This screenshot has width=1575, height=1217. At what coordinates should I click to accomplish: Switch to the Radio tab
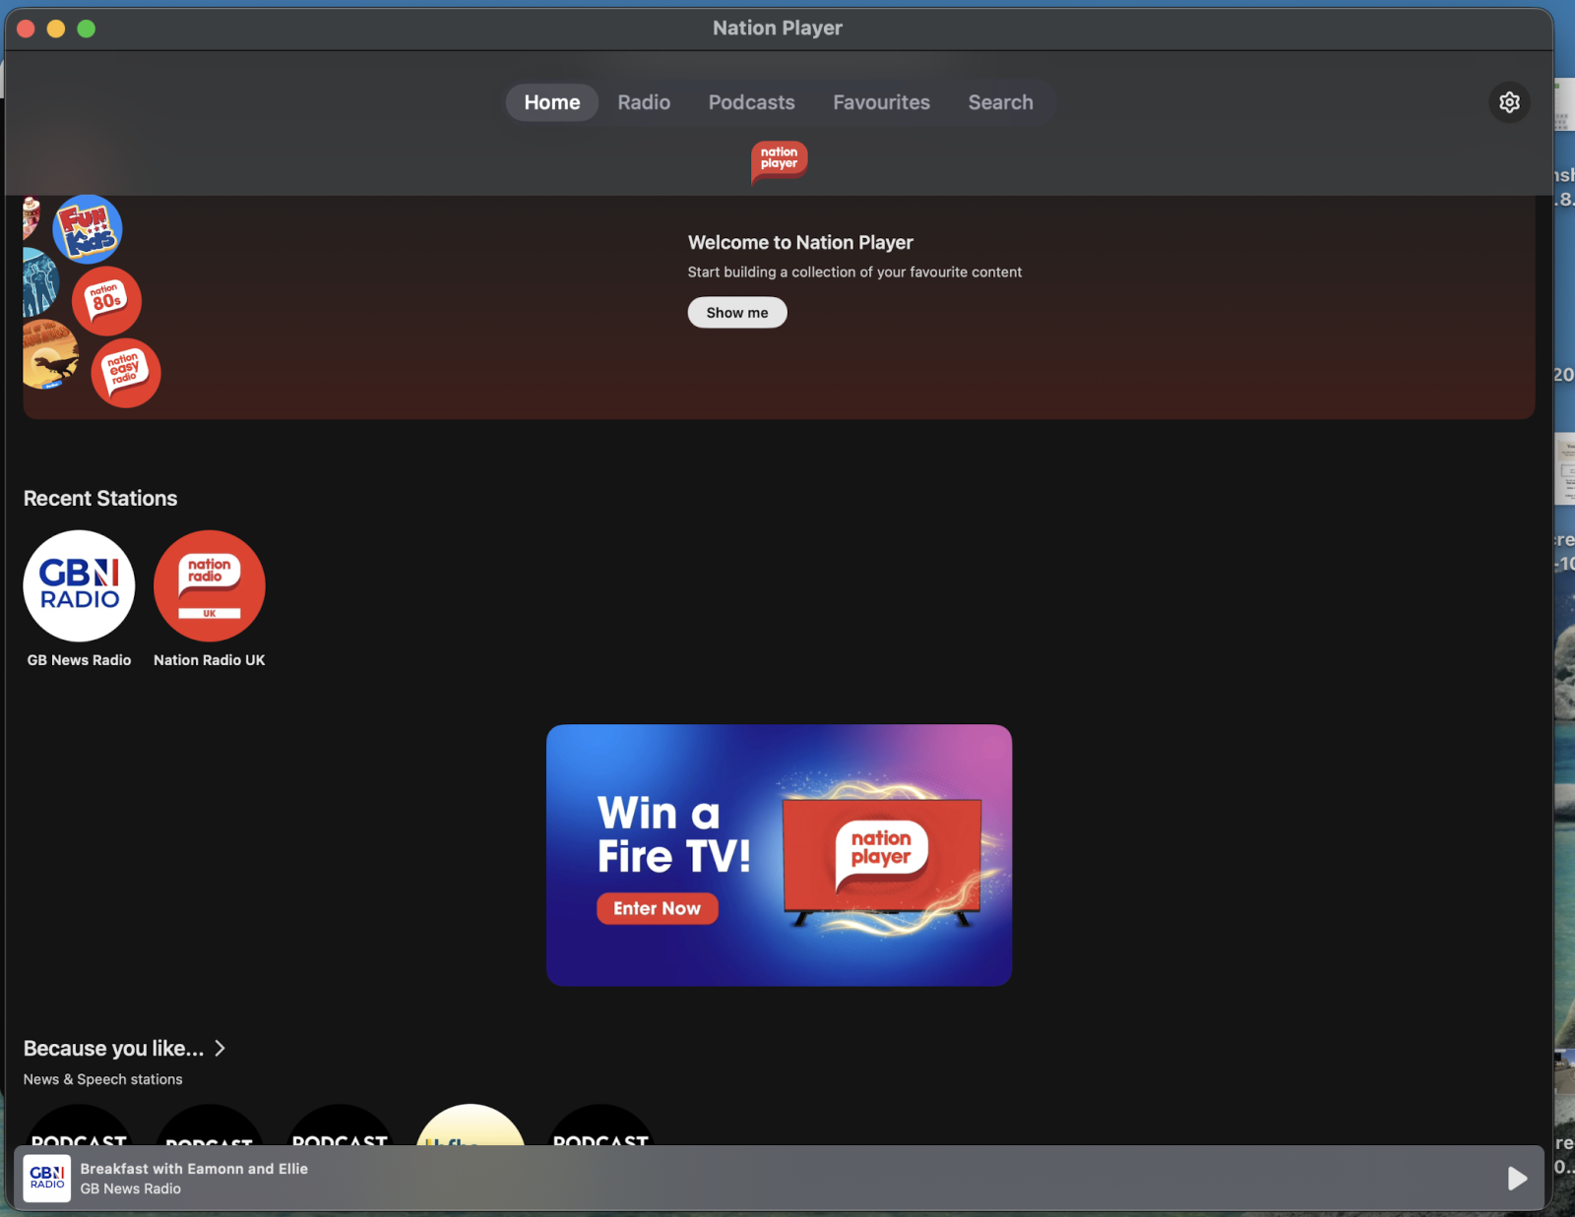tap(644, 102)
